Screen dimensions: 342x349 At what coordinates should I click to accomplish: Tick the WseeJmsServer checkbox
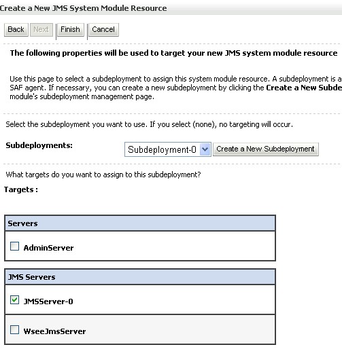point(14,330)
